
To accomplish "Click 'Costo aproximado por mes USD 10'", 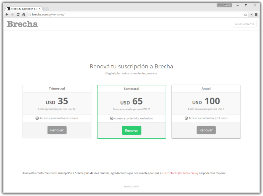I will (x=131, y=109).
